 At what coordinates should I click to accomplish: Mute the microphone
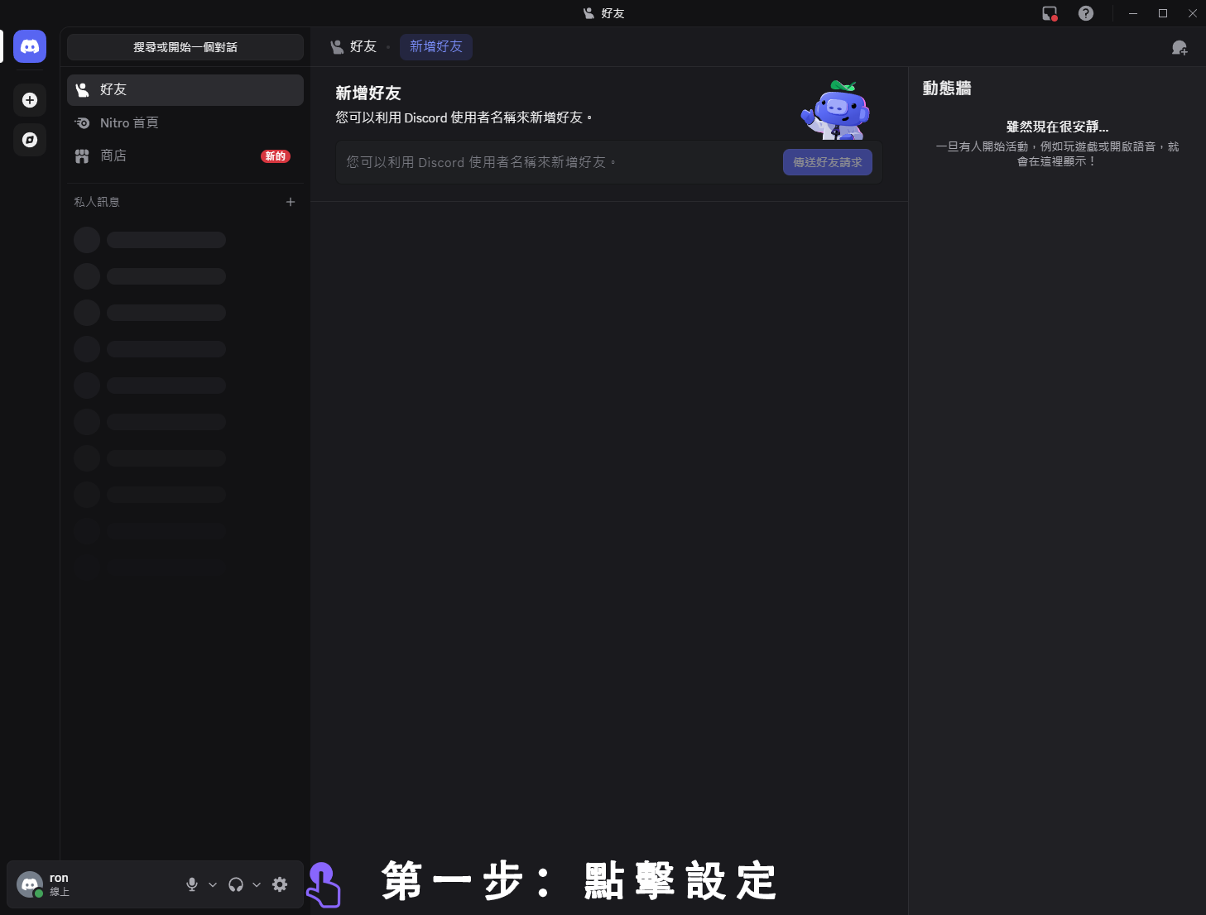pyautogui.click(x=192, y=884)
